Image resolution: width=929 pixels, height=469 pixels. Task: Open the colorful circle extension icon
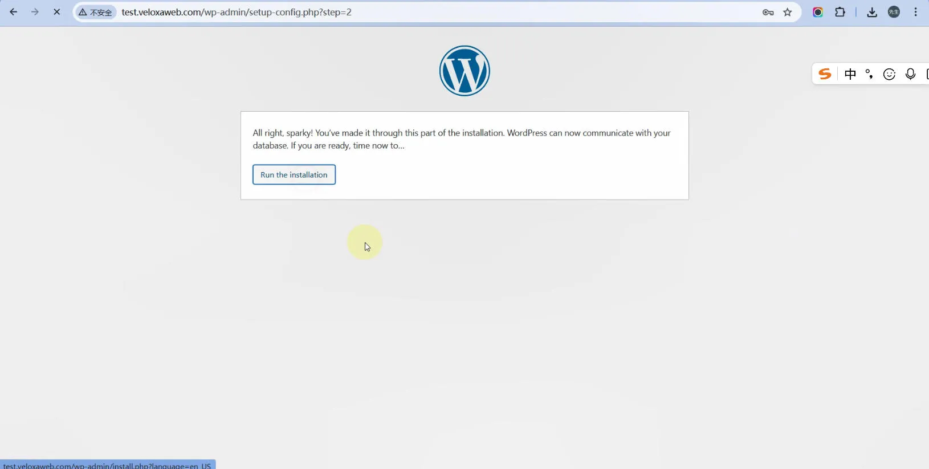(818, 13)
